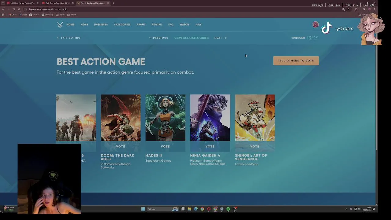Viewport: 391px width, 220px height.
Task: Click the browser home icon
Action: coord(19,9)
